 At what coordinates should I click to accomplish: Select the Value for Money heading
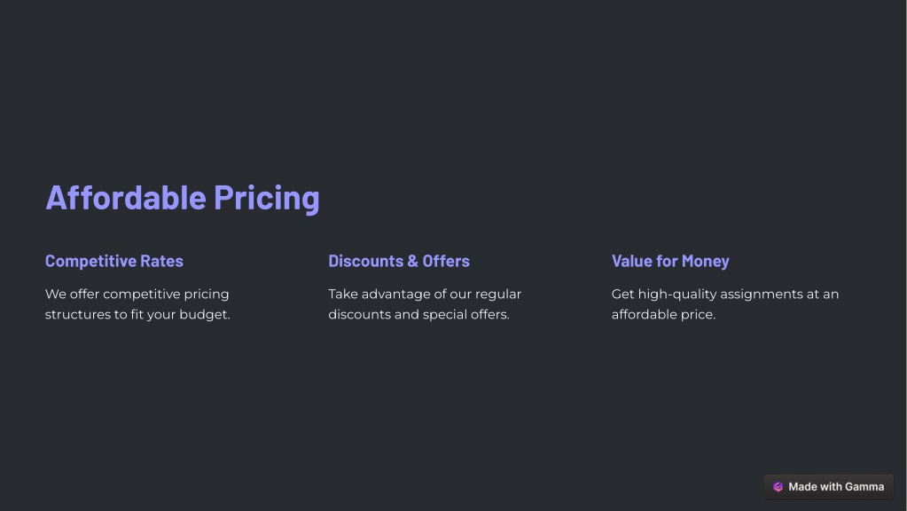click(670, 261)
